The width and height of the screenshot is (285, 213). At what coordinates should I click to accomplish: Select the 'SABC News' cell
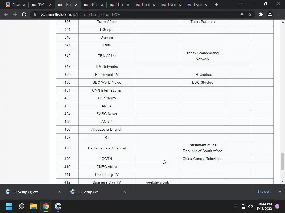107,114
